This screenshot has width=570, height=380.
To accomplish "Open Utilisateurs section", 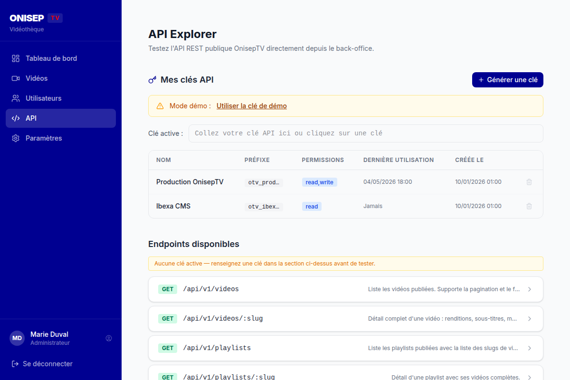I will [61, 98].
